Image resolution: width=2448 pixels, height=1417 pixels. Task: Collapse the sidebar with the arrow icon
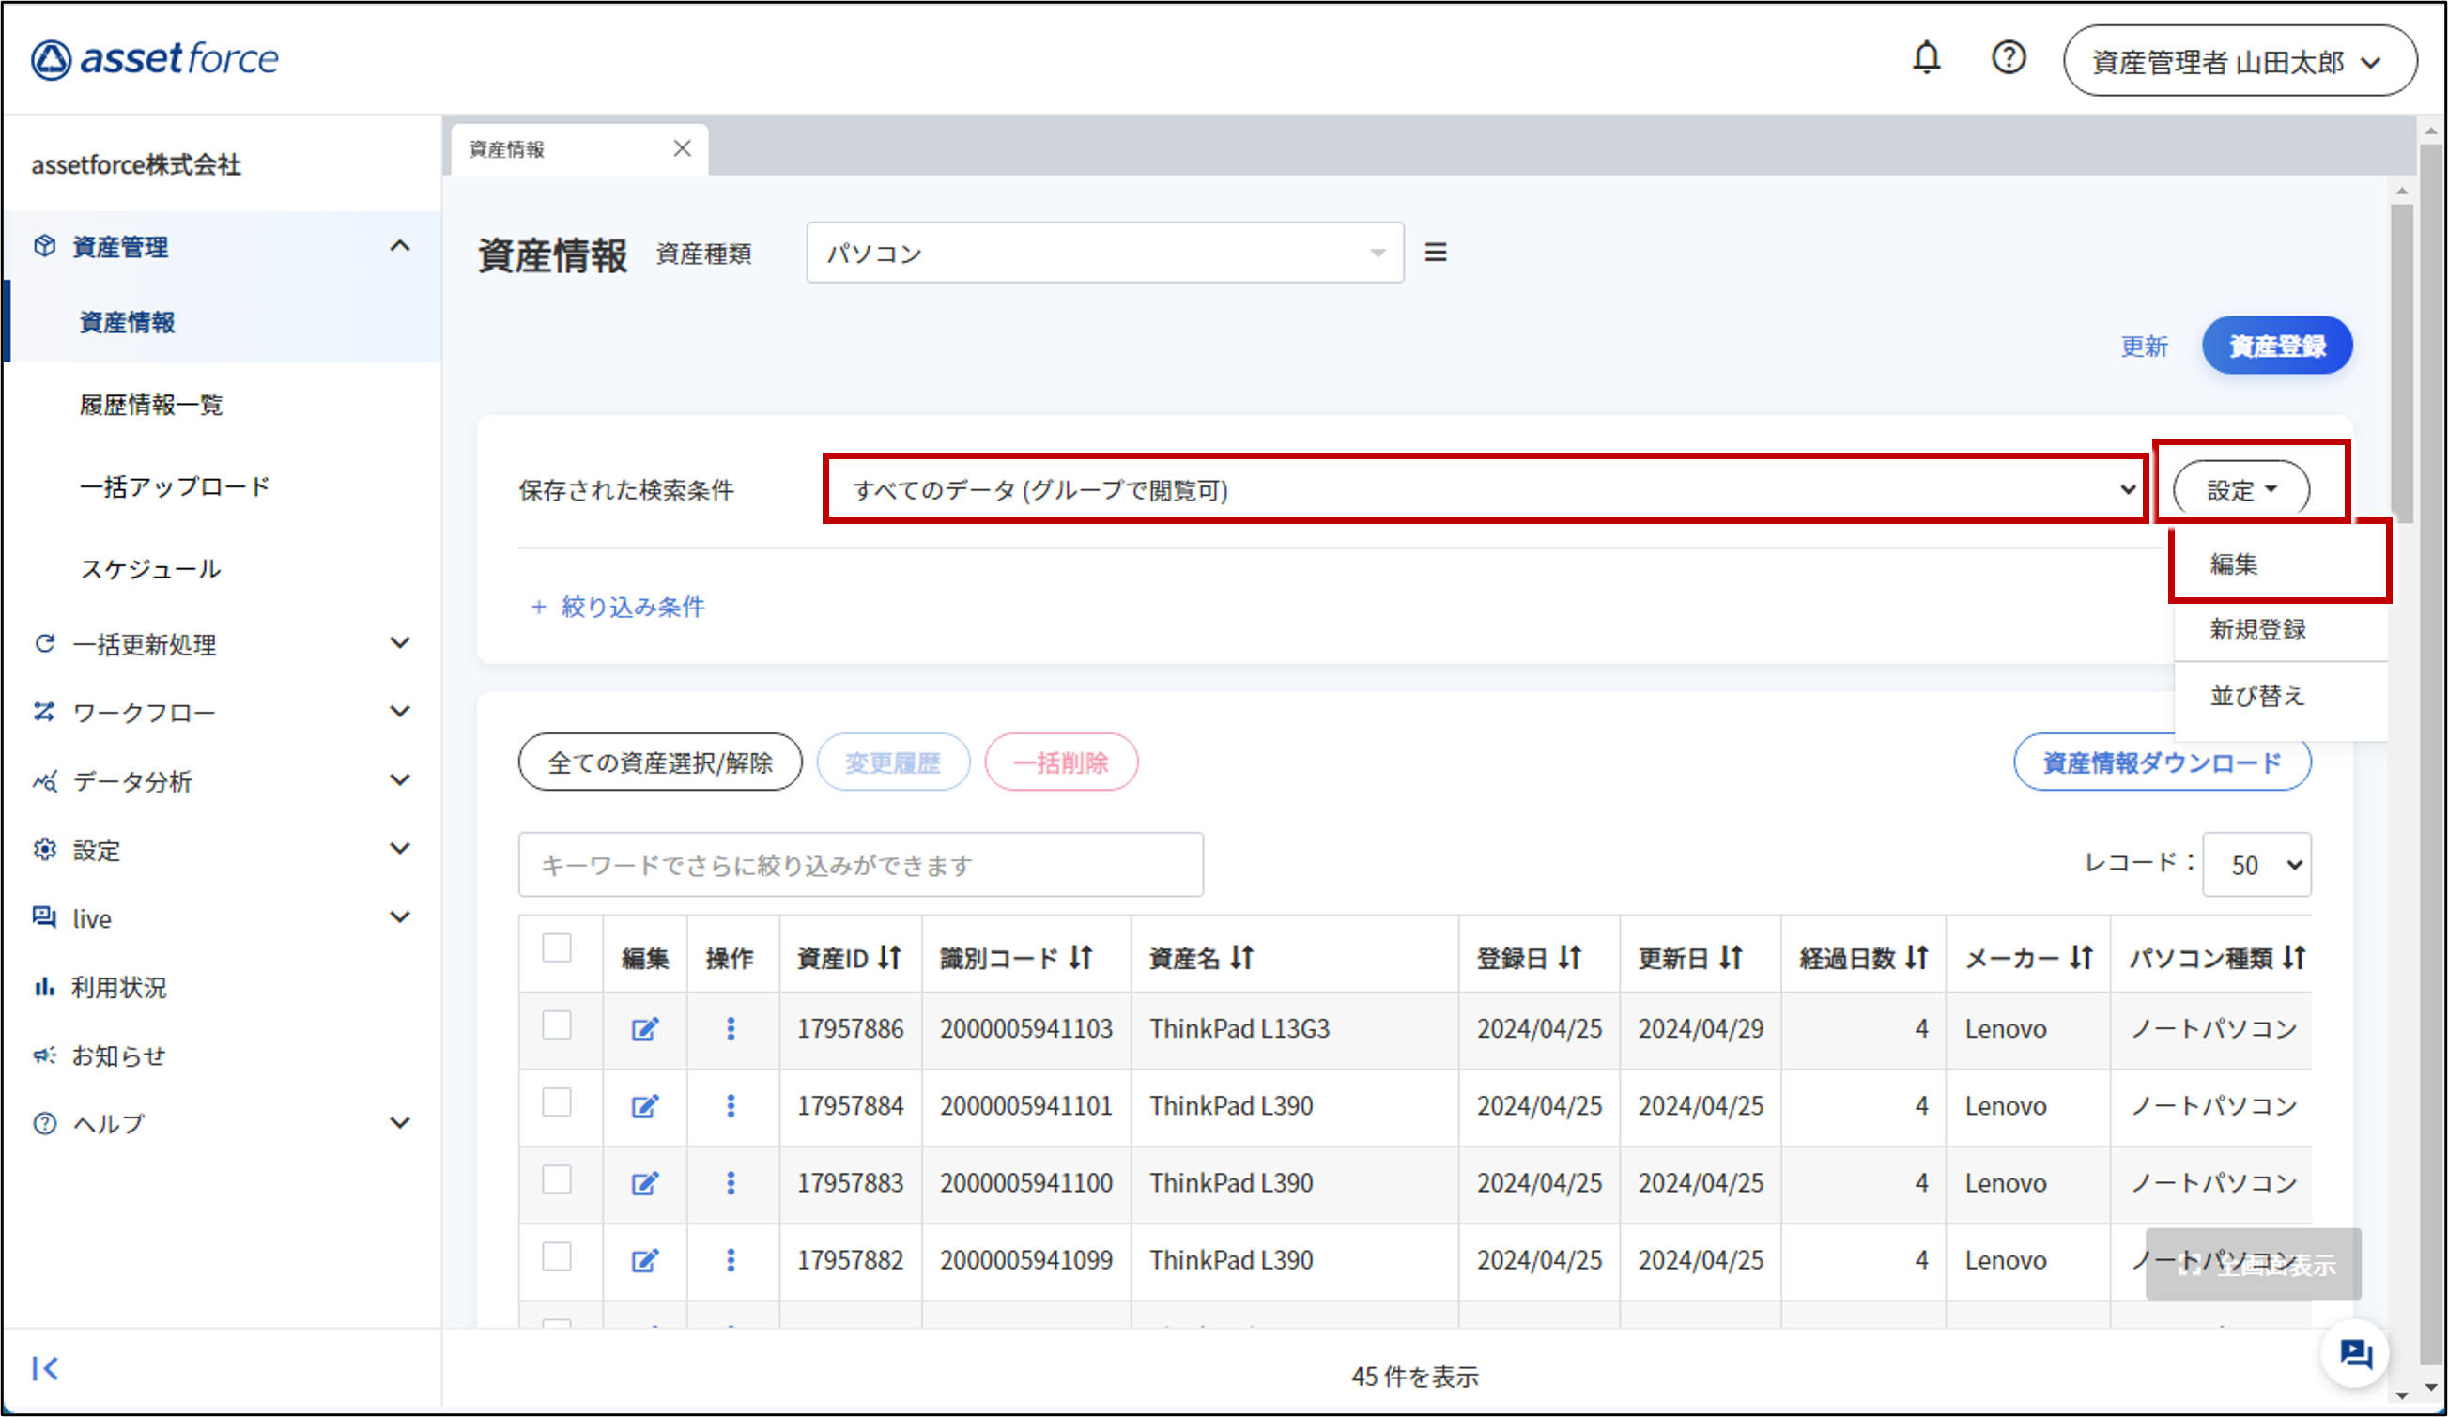point(45,1368)
